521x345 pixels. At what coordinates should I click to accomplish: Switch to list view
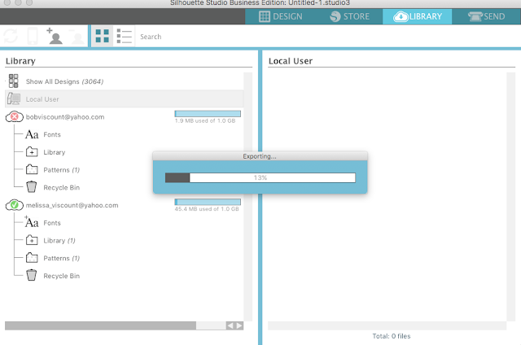point(125,36)
